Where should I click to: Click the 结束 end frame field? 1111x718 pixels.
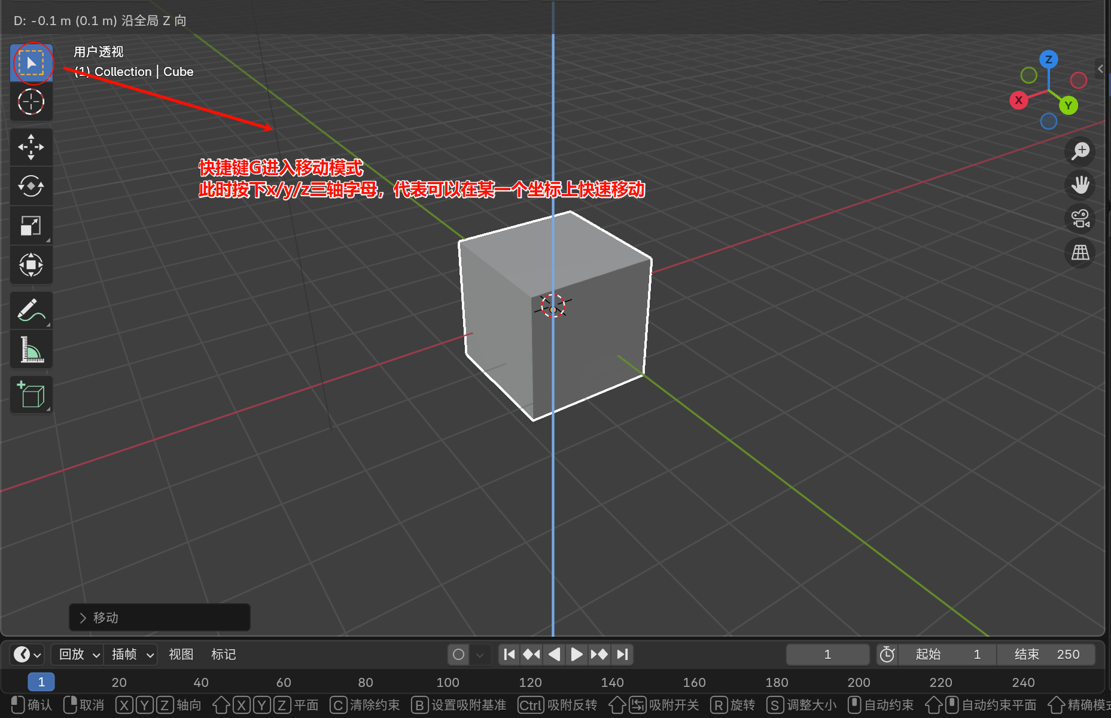pyautogui.click(x=1046, y=655)
